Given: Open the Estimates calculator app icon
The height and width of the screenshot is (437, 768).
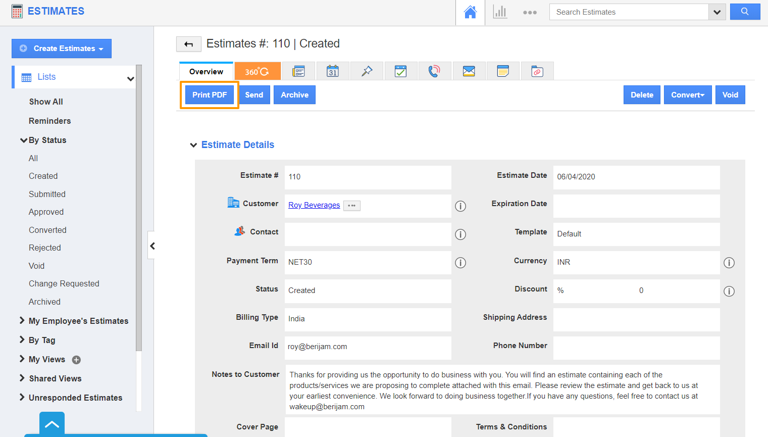Looking at the screenshot, I should (x=17, y=12).
